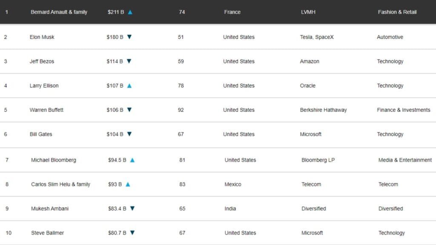This screenshot has width=436, height=245.
Task: Select the Berkshire Hathaway source text
Action: point(323,110)
